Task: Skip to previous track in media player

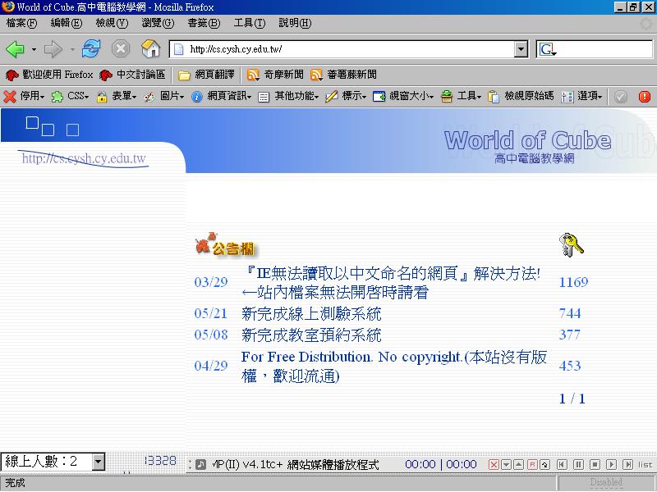Action: coord(562,464)
